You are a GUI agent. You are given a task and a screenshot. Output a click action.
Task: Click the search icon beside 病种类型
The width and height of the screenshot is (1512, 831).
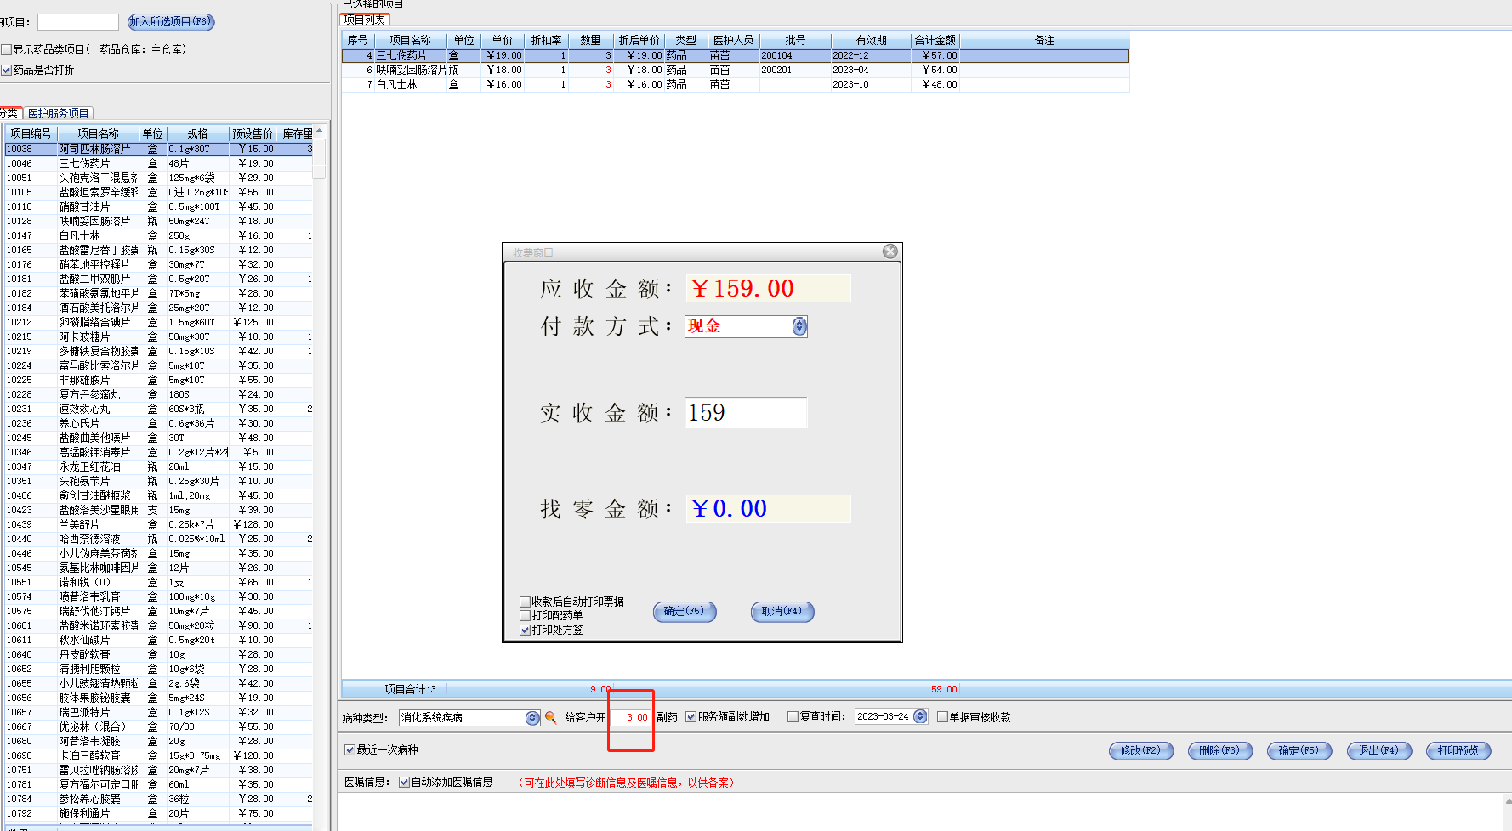[550, 717]
